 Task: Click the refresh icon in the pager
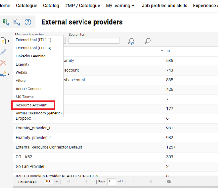[169, 182]
